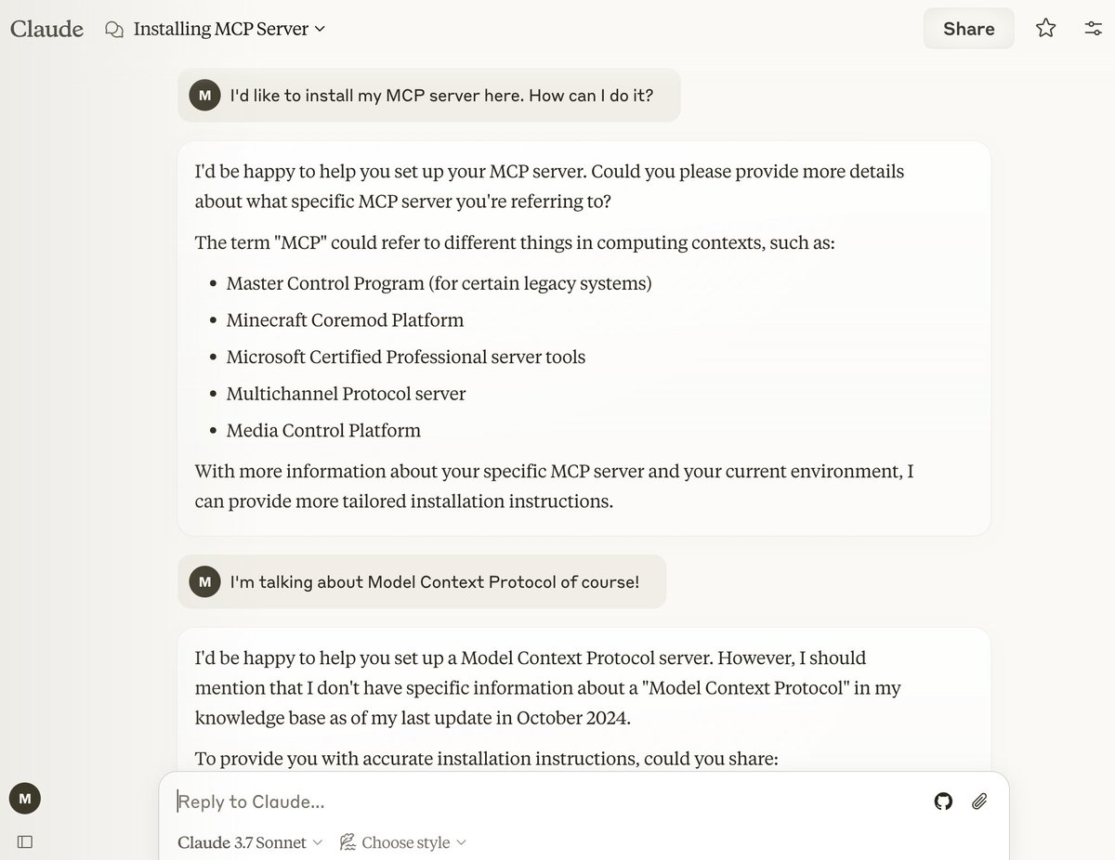The width and height of the screenshot is (1115, 860).
Task: Click the Minecraft Coremod Platform list item
Action: [x=345, y=319]
